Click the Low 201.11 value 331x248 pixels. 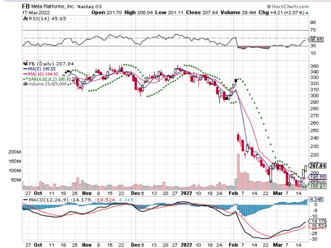click(169, 12)
